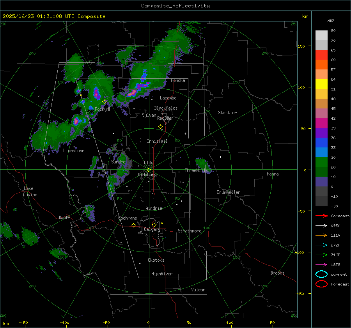Click the yellow diamond marker above Calgary label
The image size is (351, 328).
[x=154, y=225]
